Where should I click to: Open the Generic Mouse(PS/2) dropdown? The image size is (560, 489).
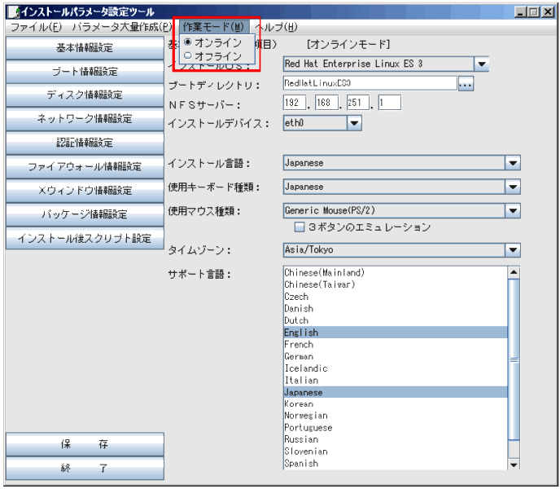[512, 210]
